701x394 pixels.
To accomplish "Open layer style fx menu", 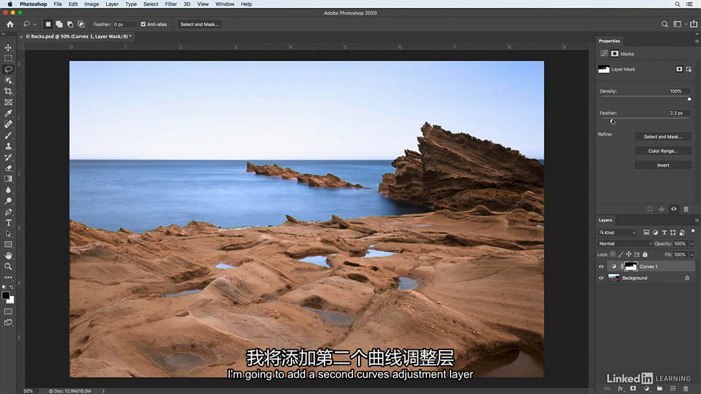I will (620, 389).
